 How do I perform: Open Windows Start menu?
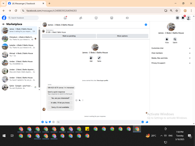click(x=4, y=136)
